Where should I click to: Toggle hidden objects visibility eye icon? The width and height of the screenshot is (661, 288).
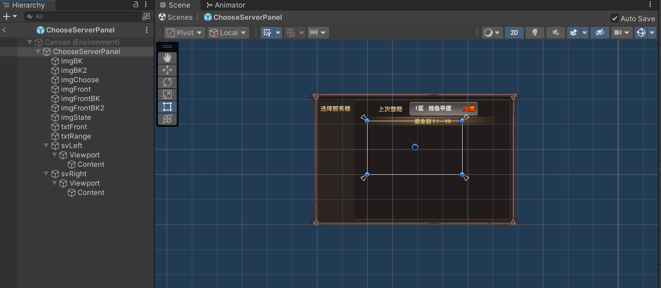click(599, 33)
